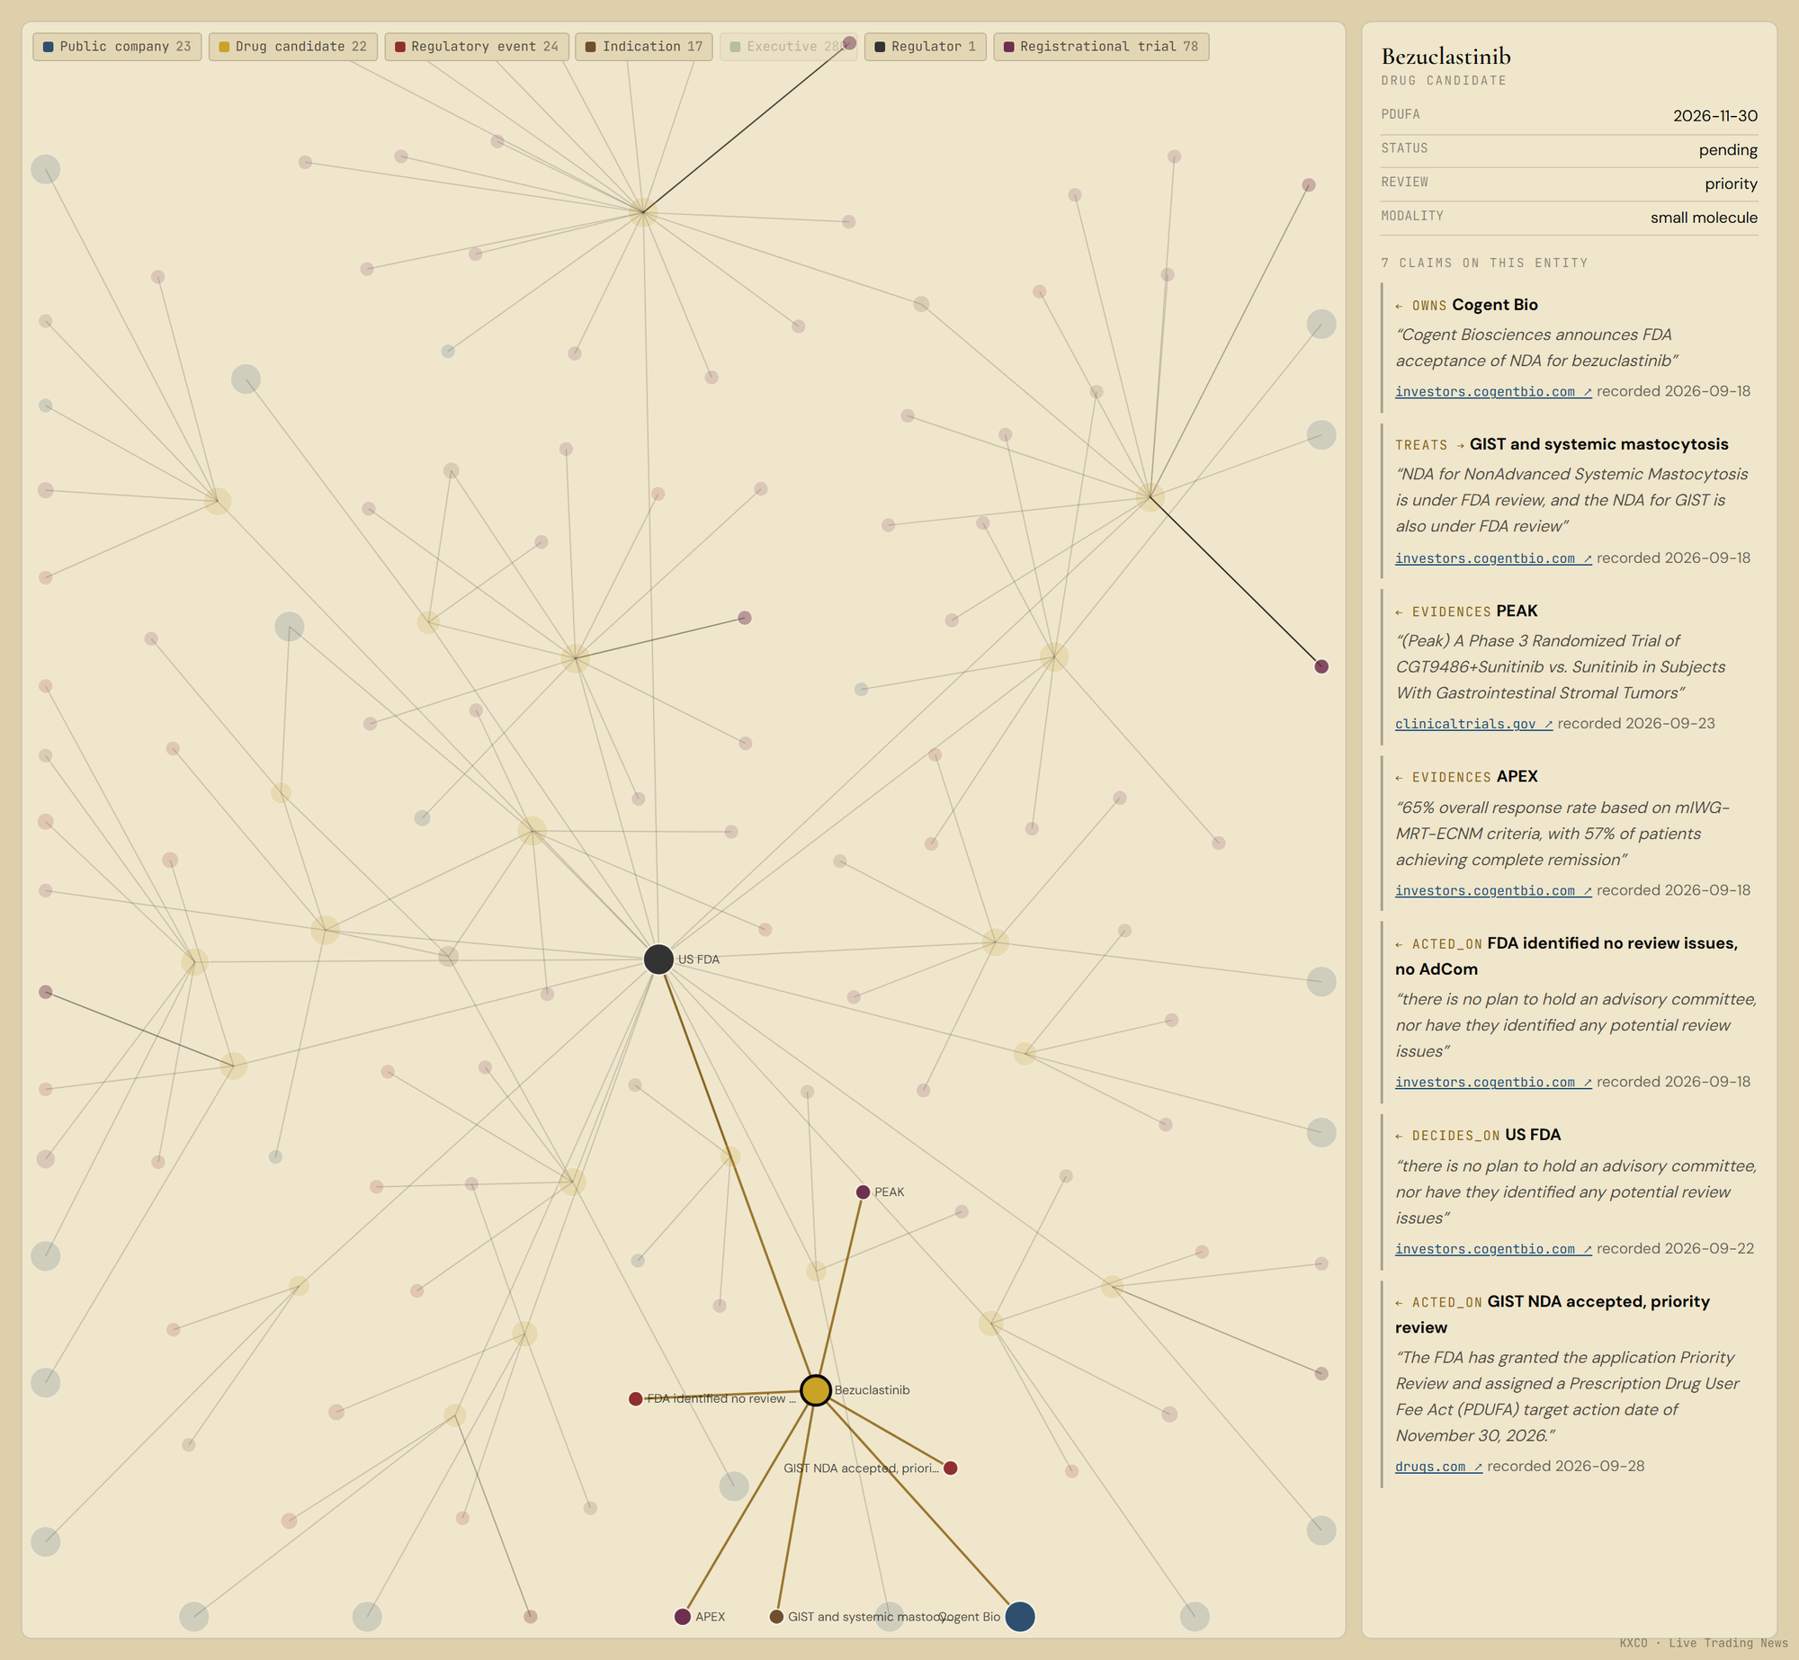Select the GIST NDA accepted event node
The height and width of the screenshot is (1660, 1799).
tap(951, 1468)
